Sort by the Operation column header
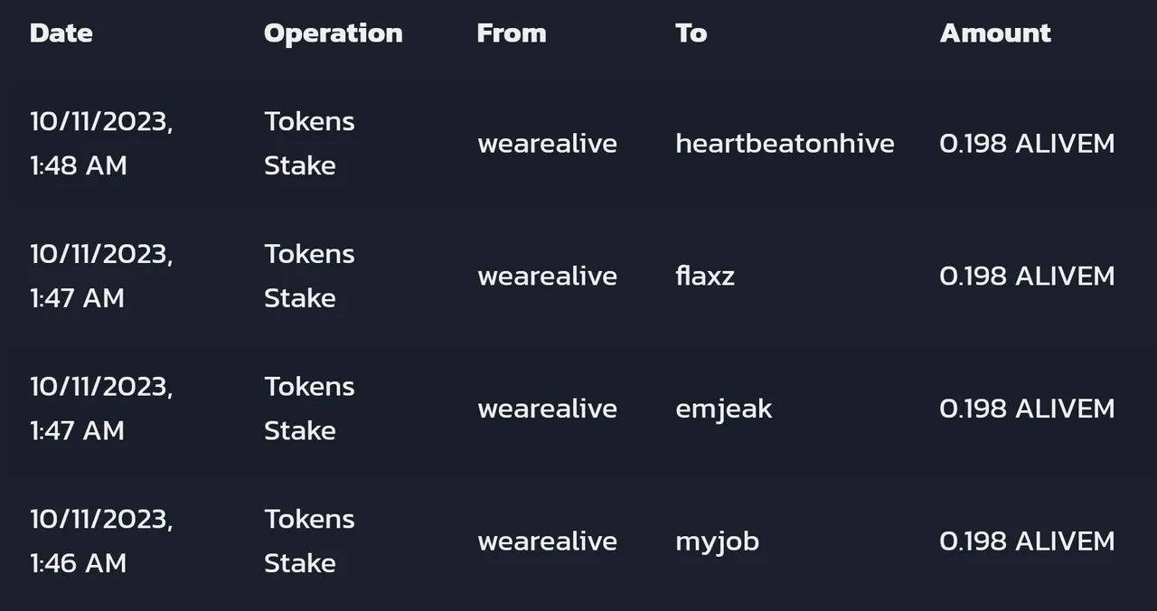1157x611 pixels. point(333,33)
